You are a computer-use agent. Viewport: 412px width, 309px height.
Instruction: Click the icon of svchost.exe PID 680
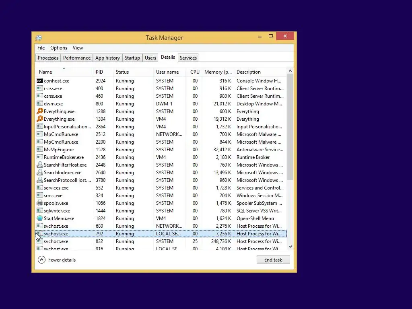coord(40,226)
